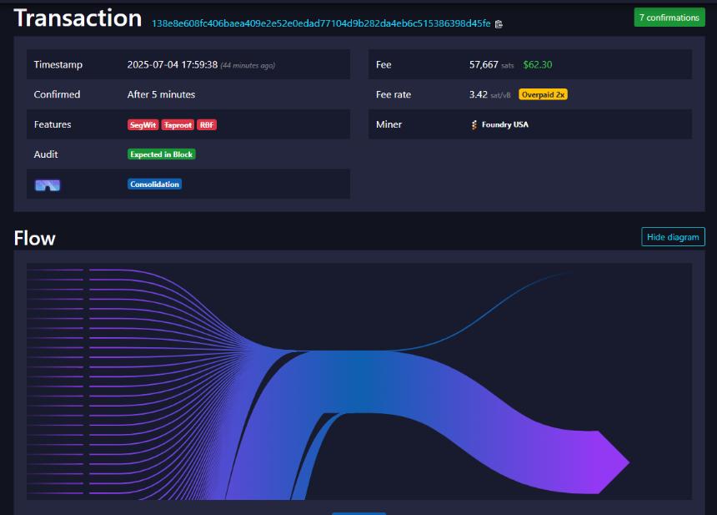Copy the transaction ID with clipboard icon

coord(499,24)
